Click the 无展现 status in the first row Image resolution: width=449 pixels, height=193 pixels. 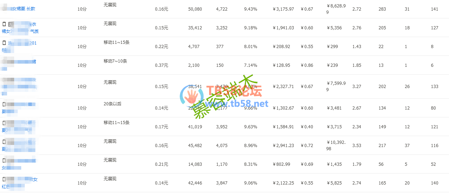pyautogui.click(x=110, y=5)
